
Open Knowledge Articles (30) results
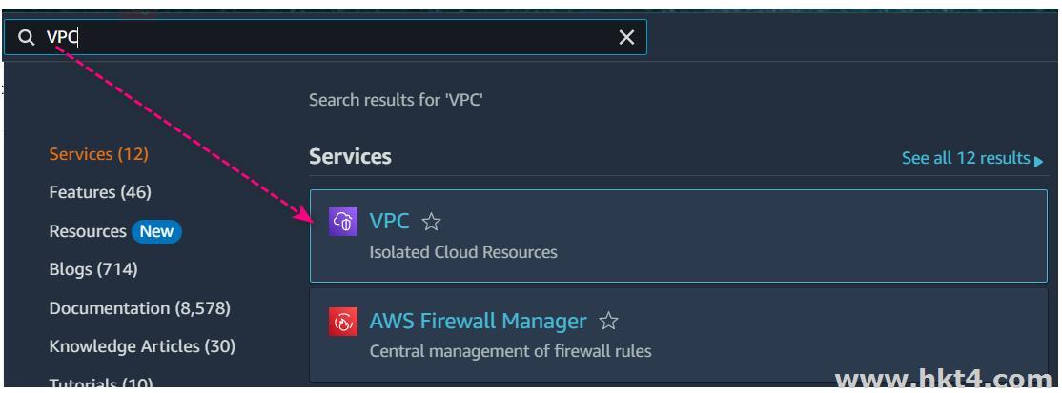click(x=142, y=346)
